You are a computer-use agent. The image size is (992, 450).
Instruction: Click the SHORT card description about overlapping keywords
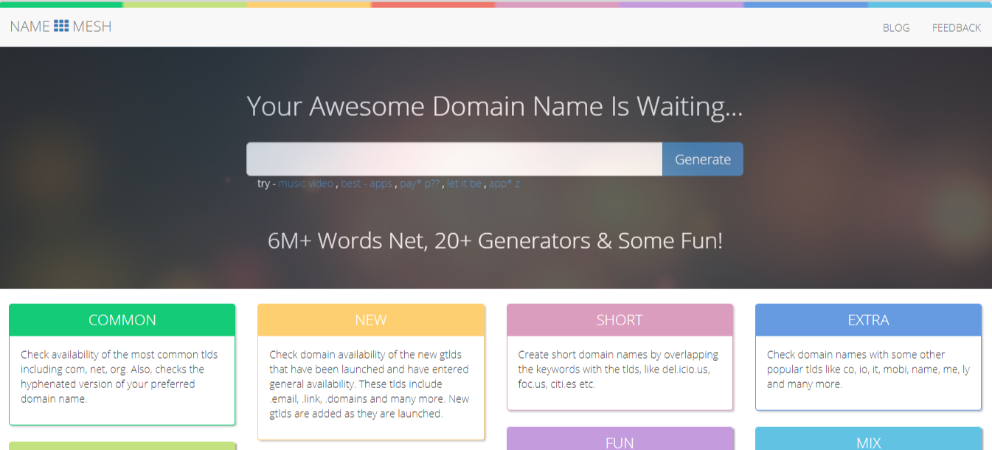point(618,370)
